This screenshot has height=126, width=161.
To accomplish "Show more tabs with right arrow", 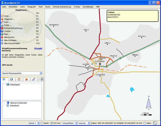I will [x=43, y=79].
